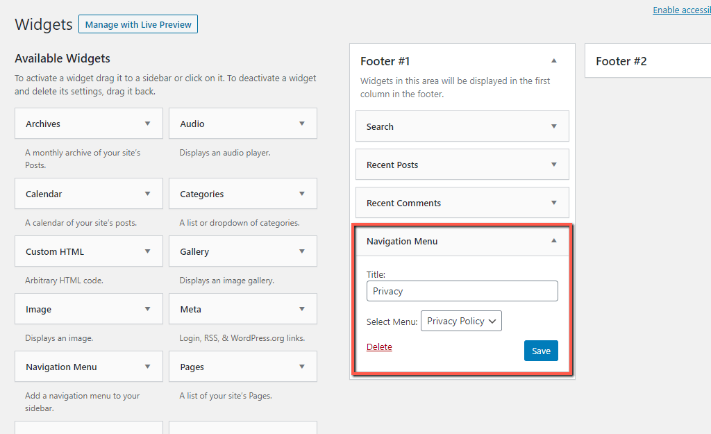Image resolution: width=711 pixels, height=434 pixels.
Task: Select the Archives widget title
Action: [x=43, y=124]
